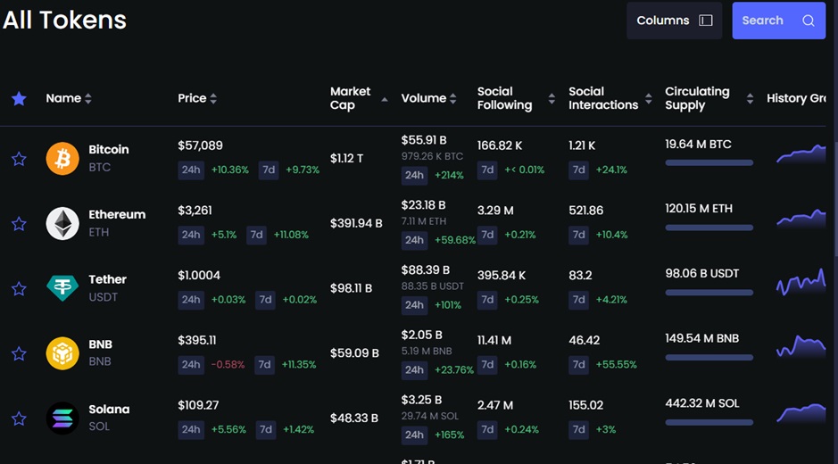
Task: Click Bitcoin circulating supply progress bar
Action: [x=709, y=162]
